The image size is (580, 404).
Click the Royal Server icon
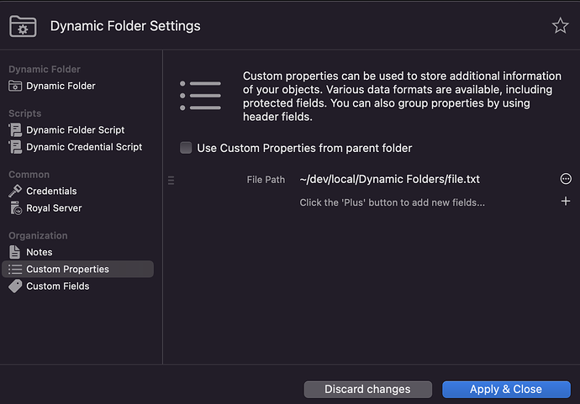[x=15, y=208]
